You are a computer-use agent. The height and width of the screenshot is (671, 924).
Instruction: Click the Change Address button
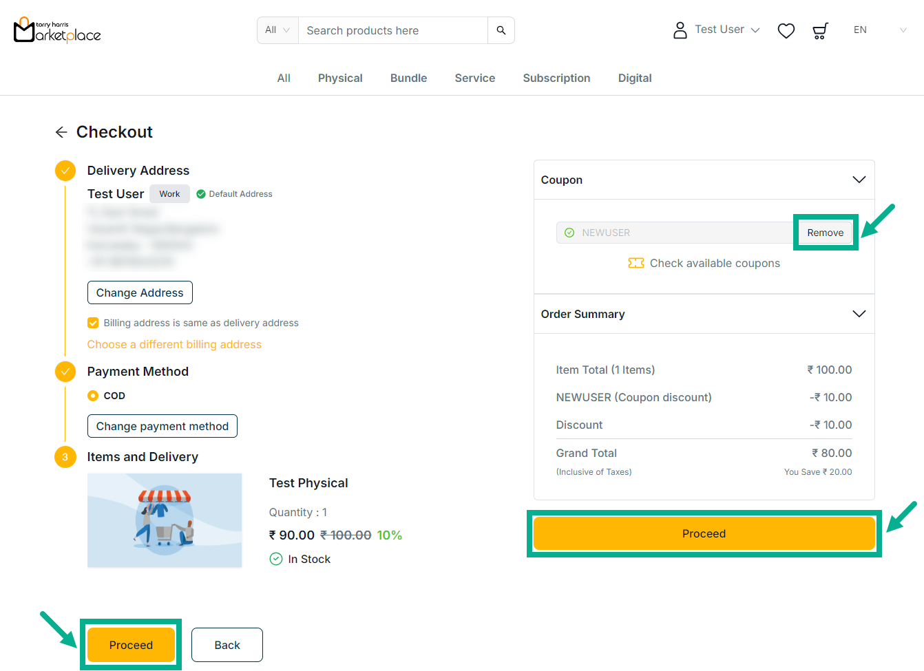[x=140, y=292]
